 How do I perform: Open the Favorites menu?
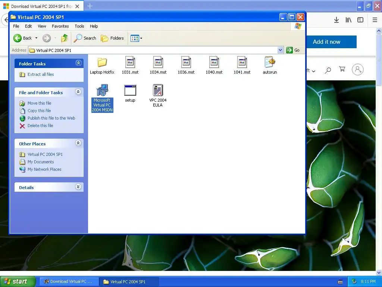click(60, 26)
